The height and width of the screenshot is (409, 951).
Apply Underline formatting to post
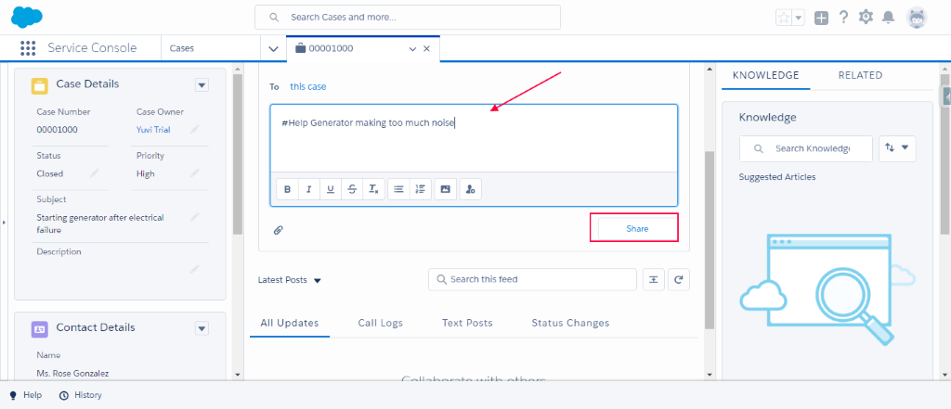coord(331,189)
